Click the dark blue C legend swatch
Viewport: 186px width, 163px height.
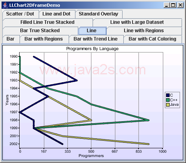point(168,95)
